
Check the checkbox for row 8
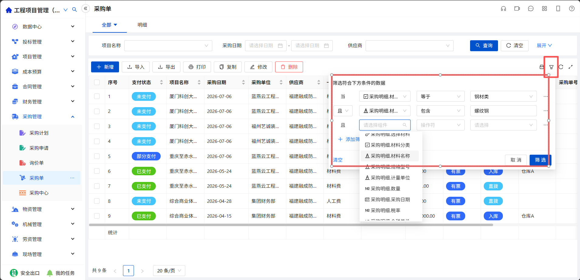click(97, 201)
